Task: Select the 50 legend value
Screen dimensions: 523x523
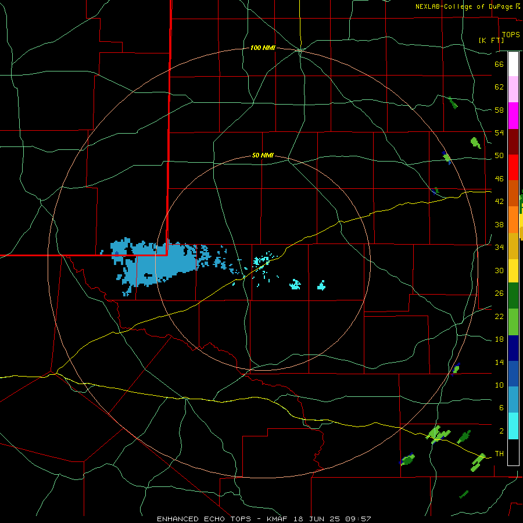Action: coord(499,155)
